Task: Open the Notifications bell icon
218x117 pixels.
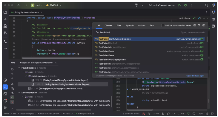Action: [213, 12]
